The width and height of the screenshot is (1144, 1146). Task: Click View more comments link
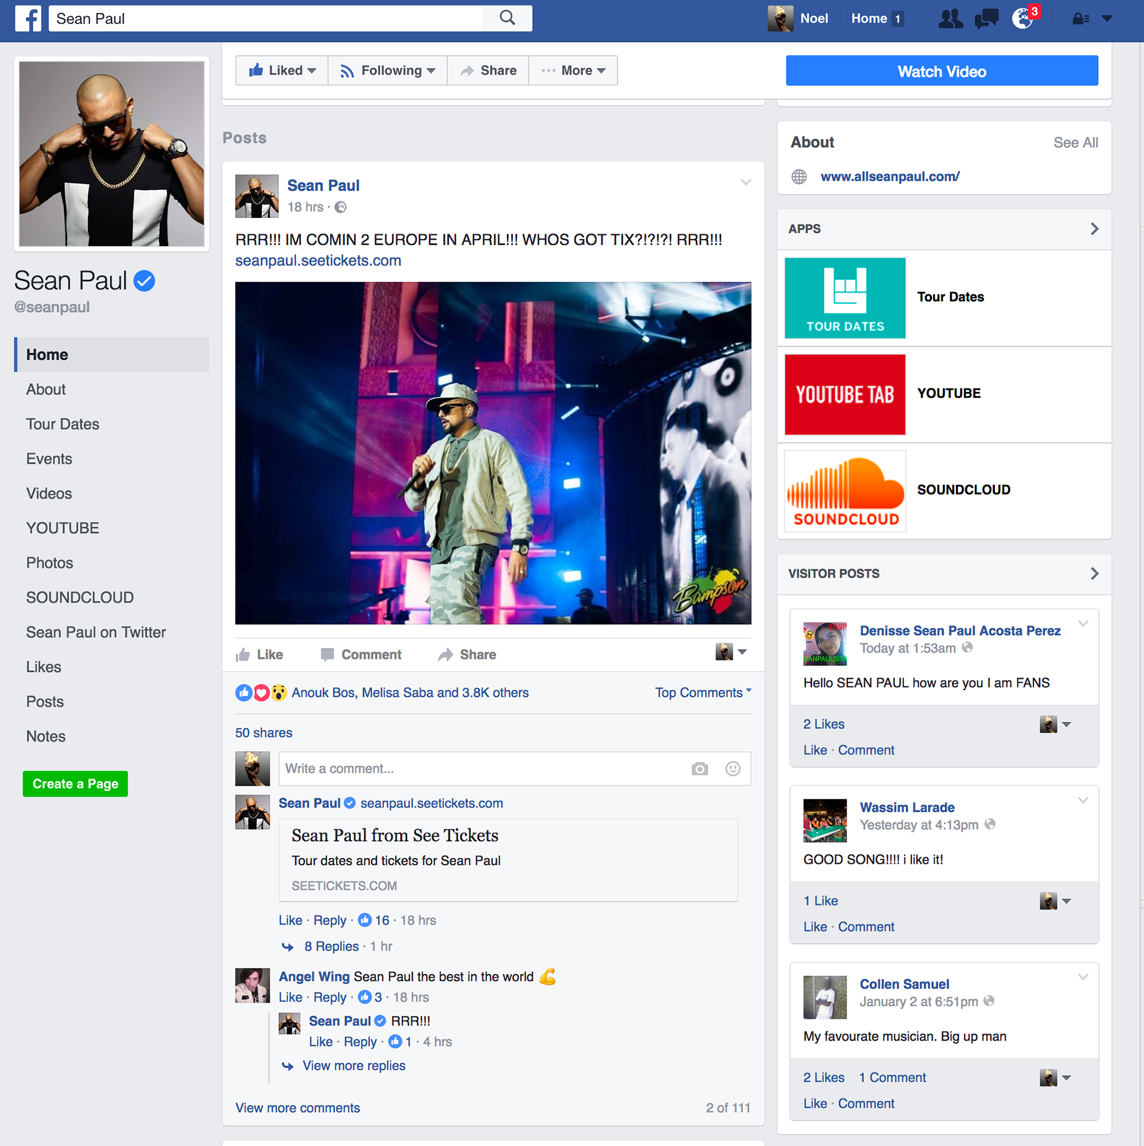pyautogui.click(x=297, y=1108)
